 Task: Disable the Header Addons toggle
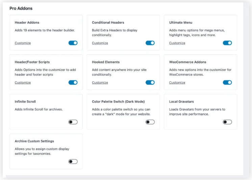tap(73, 43)
